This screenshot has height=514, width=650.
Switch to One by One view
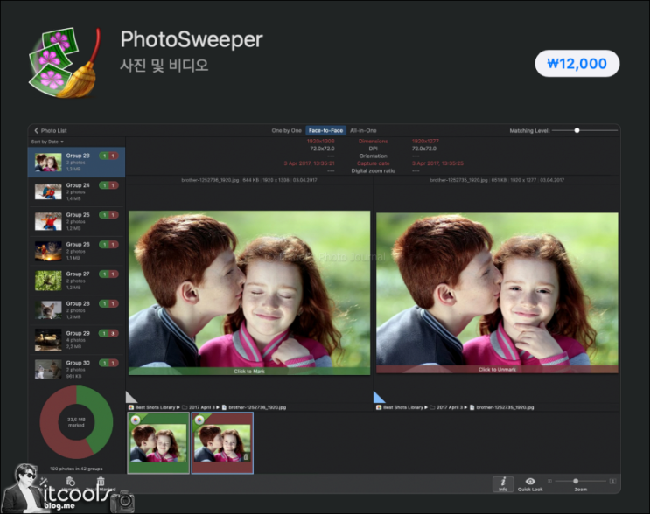(286, 130)
